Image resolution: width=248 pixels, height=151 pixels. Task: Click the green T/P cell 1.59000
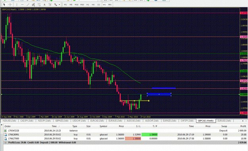[x=150, y=135]
